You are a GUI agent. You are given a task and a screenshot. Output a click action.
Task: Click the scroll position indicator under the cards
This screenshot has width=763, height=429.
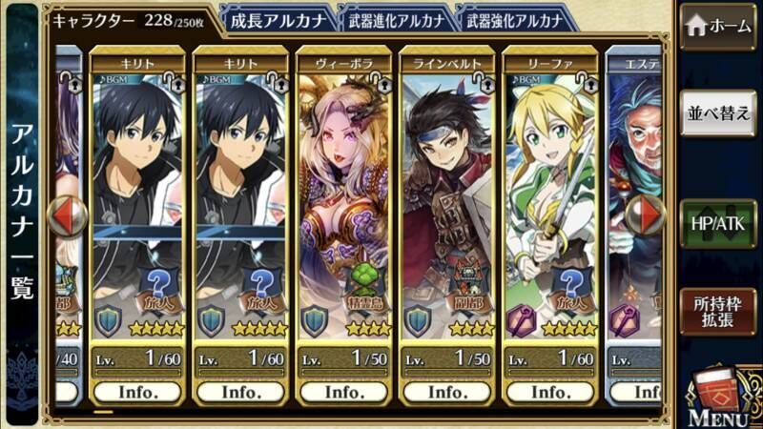103,412
